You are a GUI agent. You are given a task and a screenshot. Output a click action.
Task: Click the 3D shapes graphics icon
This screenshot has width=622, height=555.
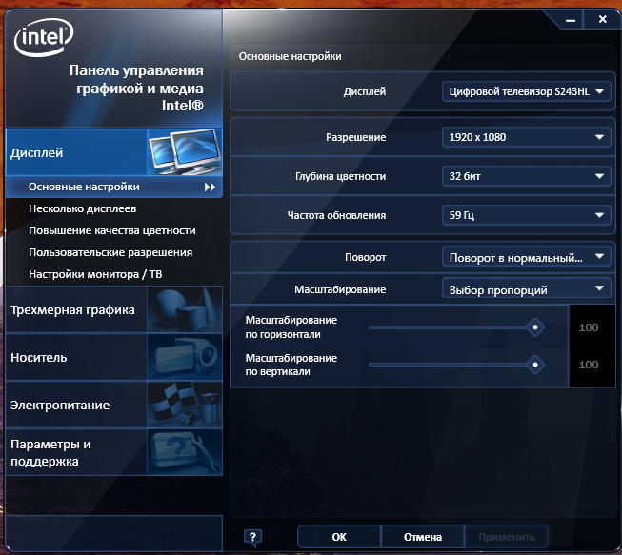185,309
